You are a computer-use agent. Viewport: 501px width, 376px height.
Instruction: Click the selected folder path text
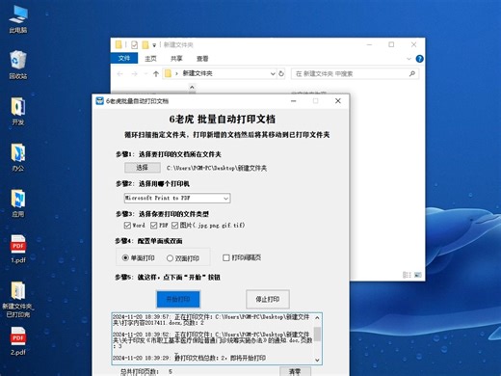(x=217, y=168)
